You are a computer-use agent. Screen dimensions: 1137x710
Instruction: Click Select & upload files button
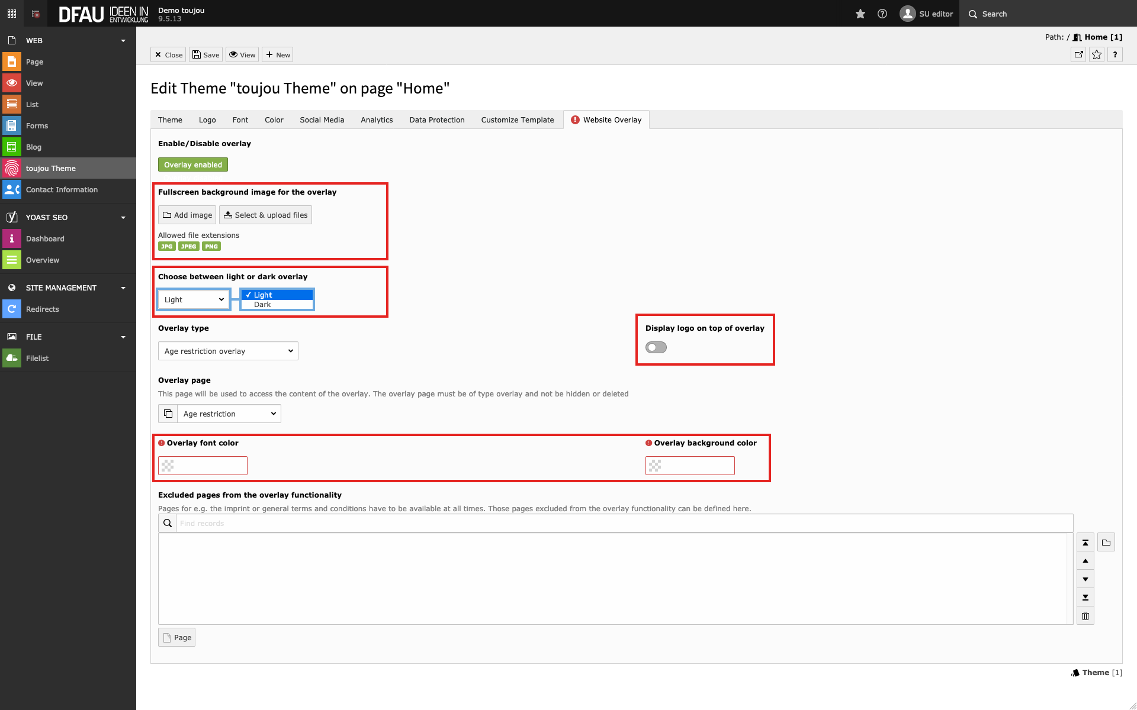point(265,215)
